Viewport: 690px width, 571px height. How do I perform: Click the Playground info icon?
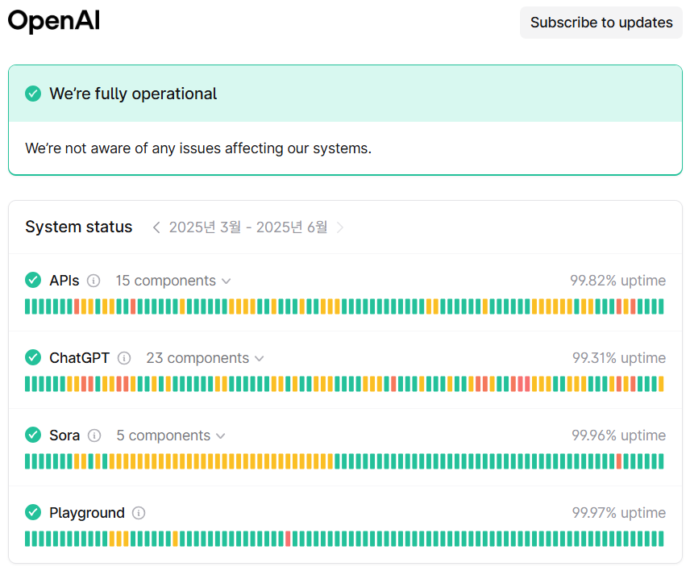[139, 513]
